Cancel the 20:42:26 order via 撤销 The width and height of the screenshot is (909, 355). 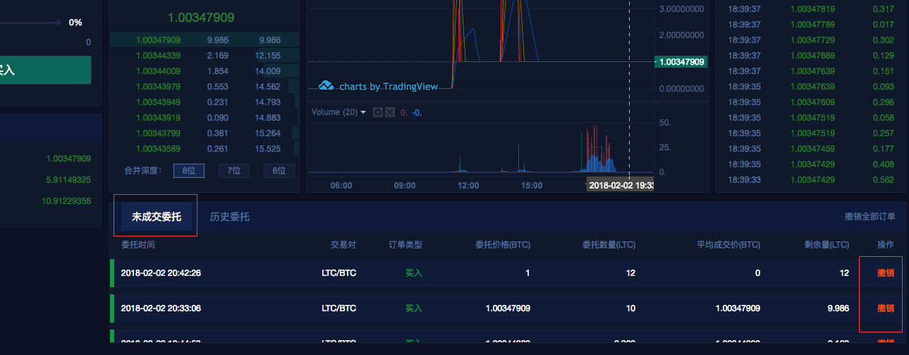click(x=885, y=273)
